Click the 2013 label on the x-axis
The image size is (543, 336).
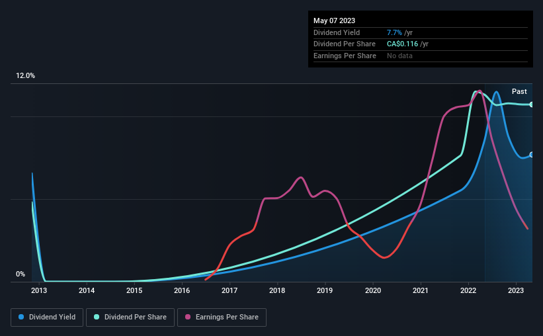click(x=39, y=290)
